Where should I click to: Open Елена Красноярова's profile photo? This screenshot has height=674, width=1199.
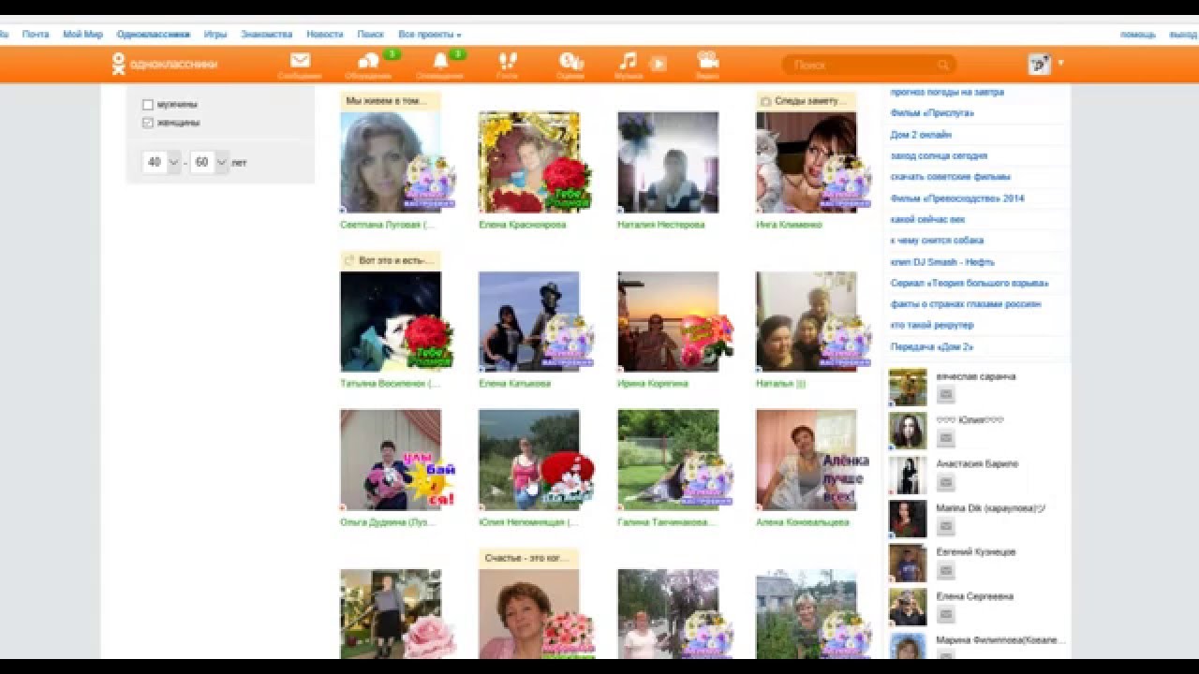click(x=529, y=163)
